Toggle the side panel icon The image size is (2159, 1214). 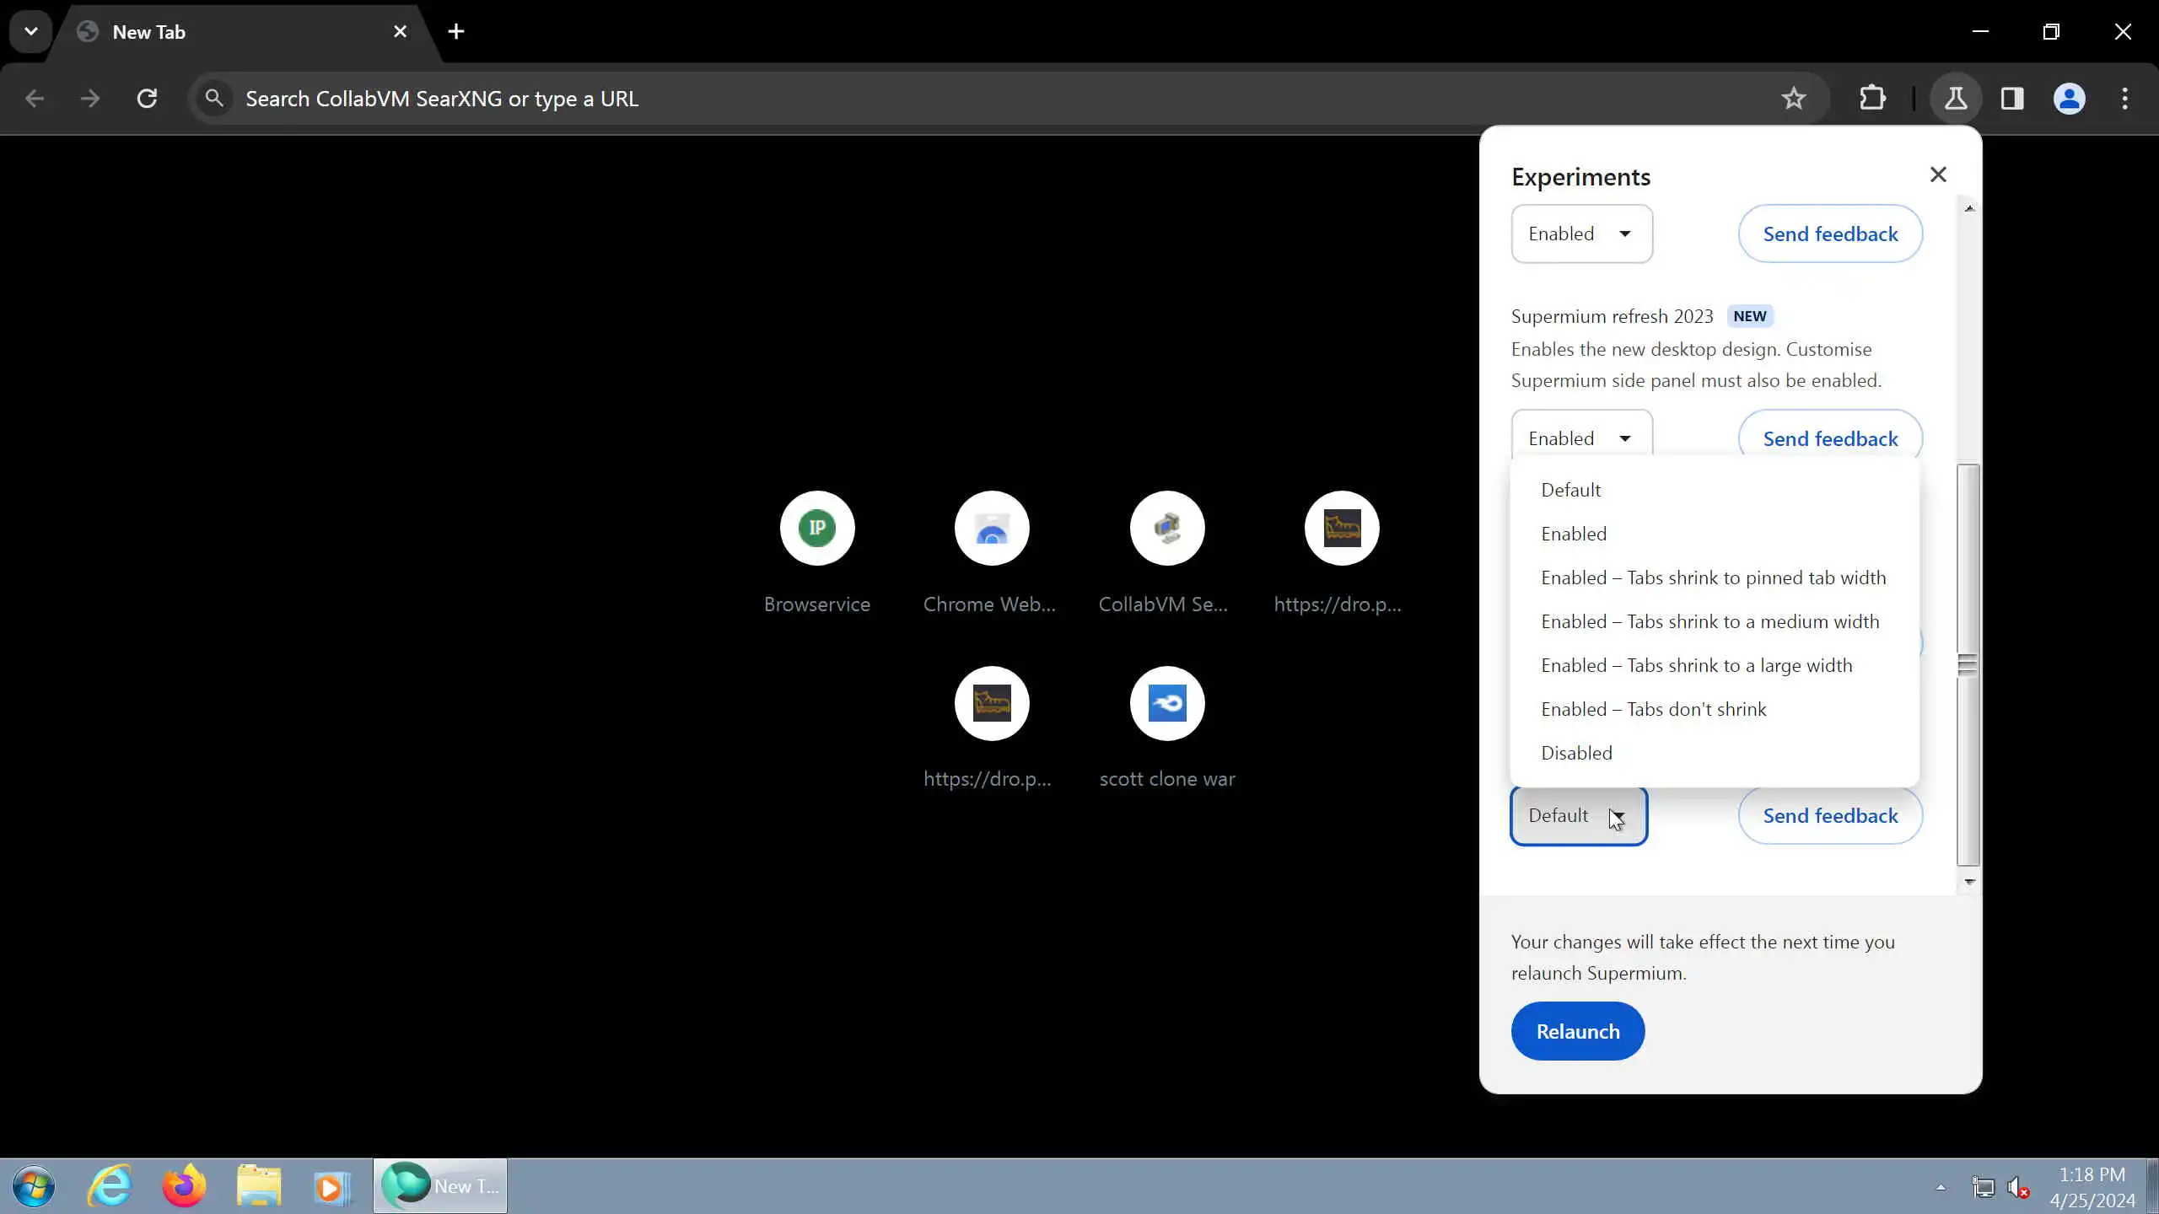tap(2012, 99)
